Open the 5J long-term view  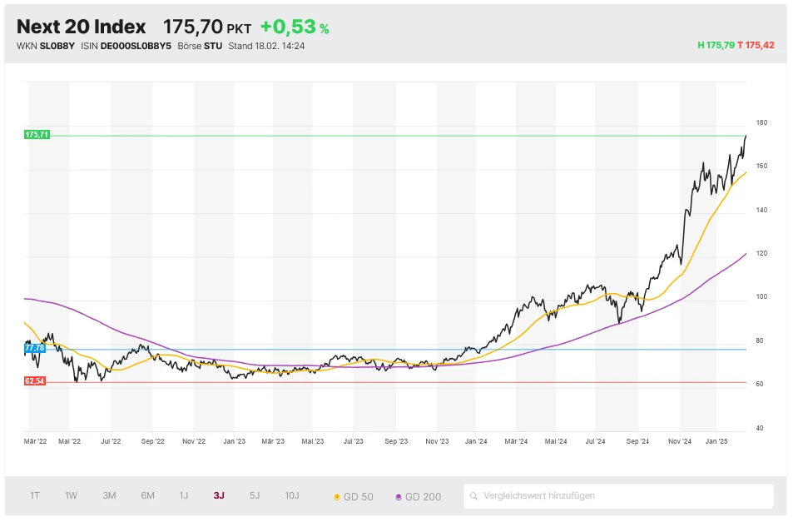[254, 495]
